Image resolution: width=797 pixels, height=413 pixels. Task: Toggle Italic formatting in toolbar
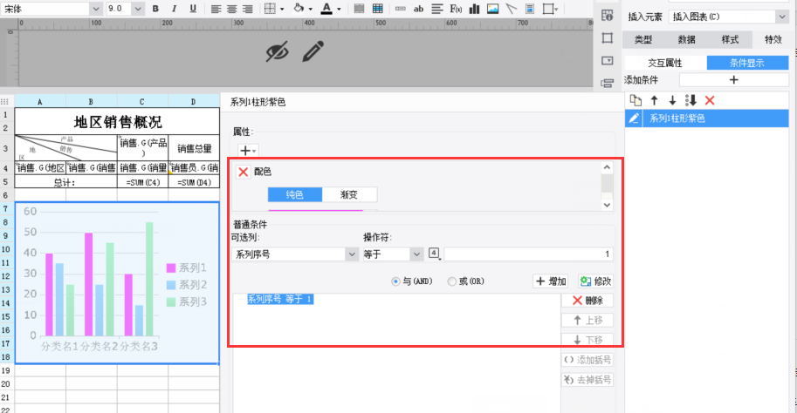click(174, 9)
